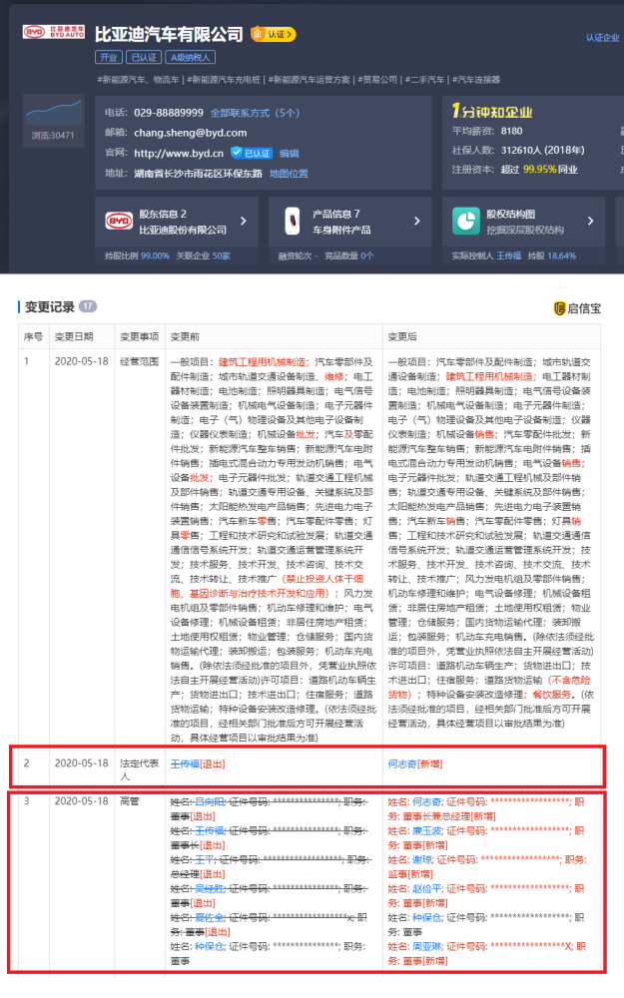Click 廉玉波 in the after-change column
Screen dimensions: 624x998
click(x=427, y=830)
